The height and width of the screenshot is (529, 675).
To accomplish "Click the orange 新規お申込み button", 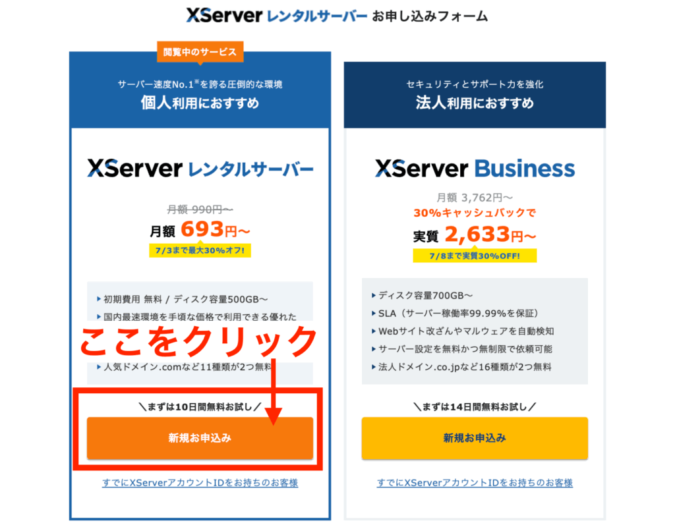I will [x=200, y=438].
